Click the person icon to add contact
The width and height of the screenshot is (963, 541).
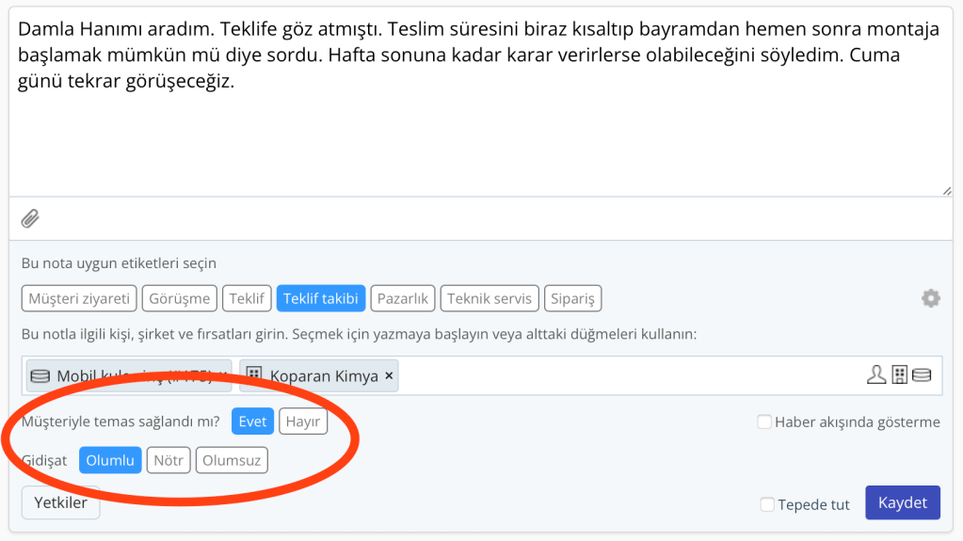point(876,375)
